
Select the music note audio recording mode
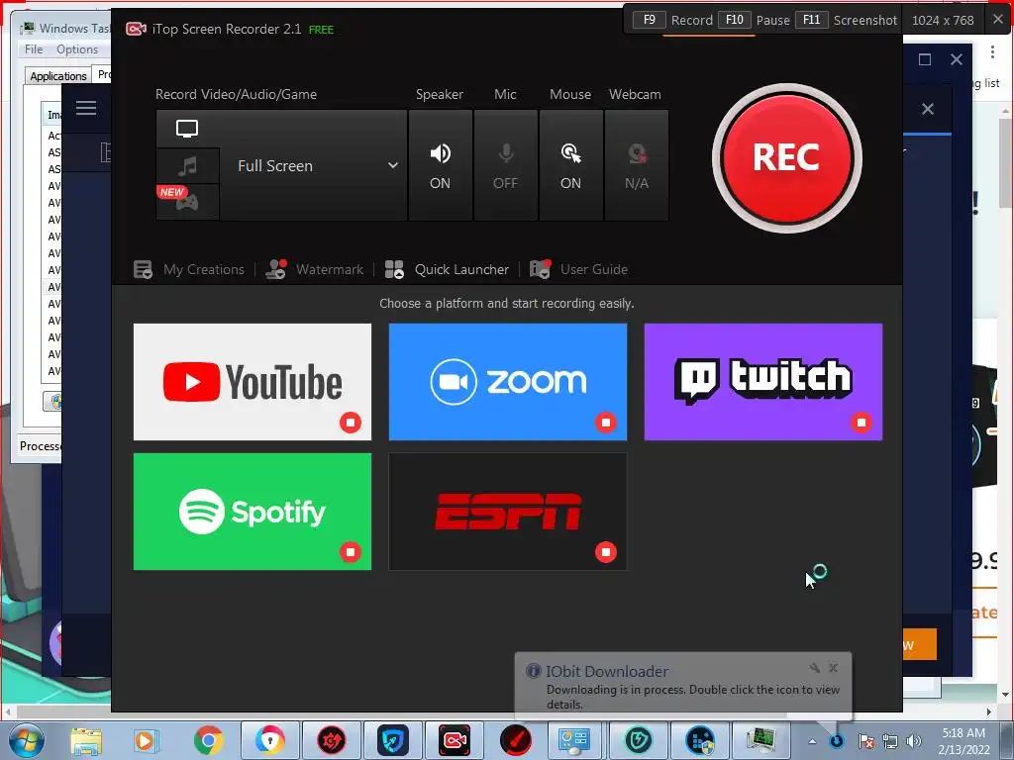187,166
